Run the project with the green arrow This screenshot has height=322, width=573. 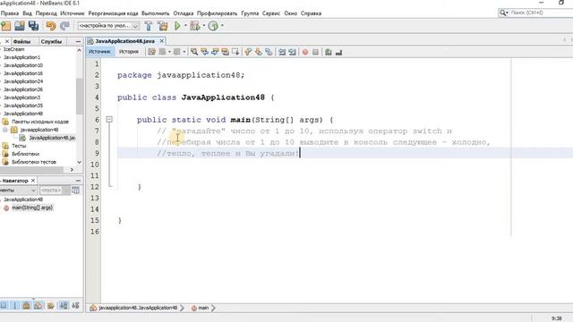177,26
